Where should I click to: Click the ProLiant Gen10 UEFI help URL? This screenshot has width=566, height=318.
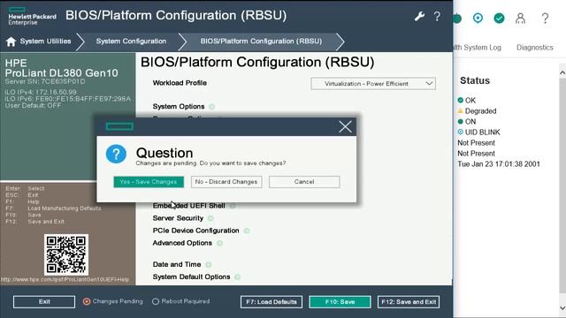click(x=65, y=280)
